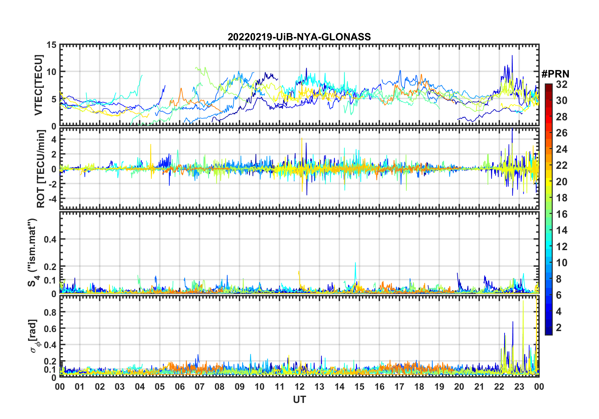The width and height of the screenshot is (599, 419).
Task: Click x-axis tick label 18
Action: (x=419, y=387)
